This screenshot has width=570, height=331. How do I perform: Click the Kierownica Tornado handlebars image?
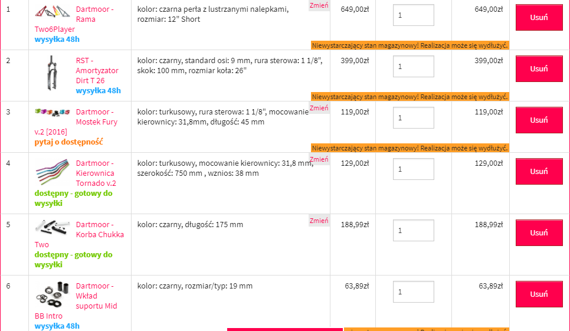click(x=52, y=172)
